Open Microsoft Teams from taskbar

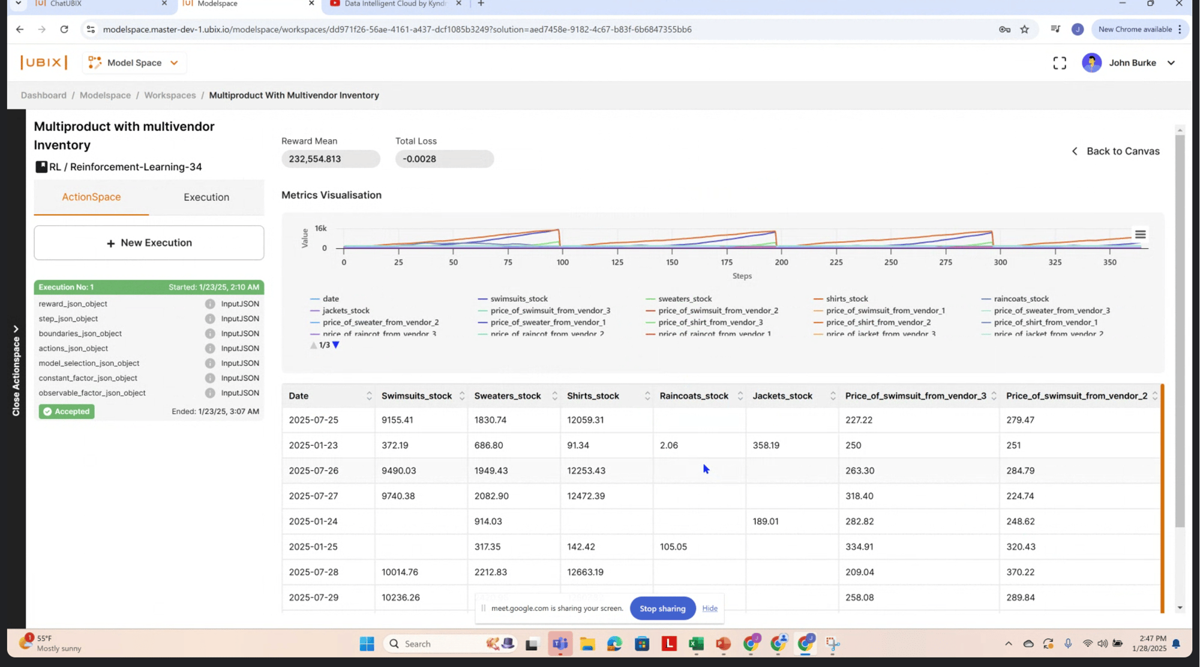(x=560, y=644)
